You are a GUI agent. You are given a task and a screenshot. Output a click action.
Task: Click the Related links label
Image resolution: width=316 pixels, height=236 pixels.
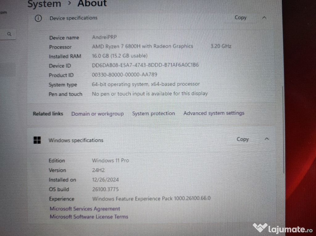point(48,114)
